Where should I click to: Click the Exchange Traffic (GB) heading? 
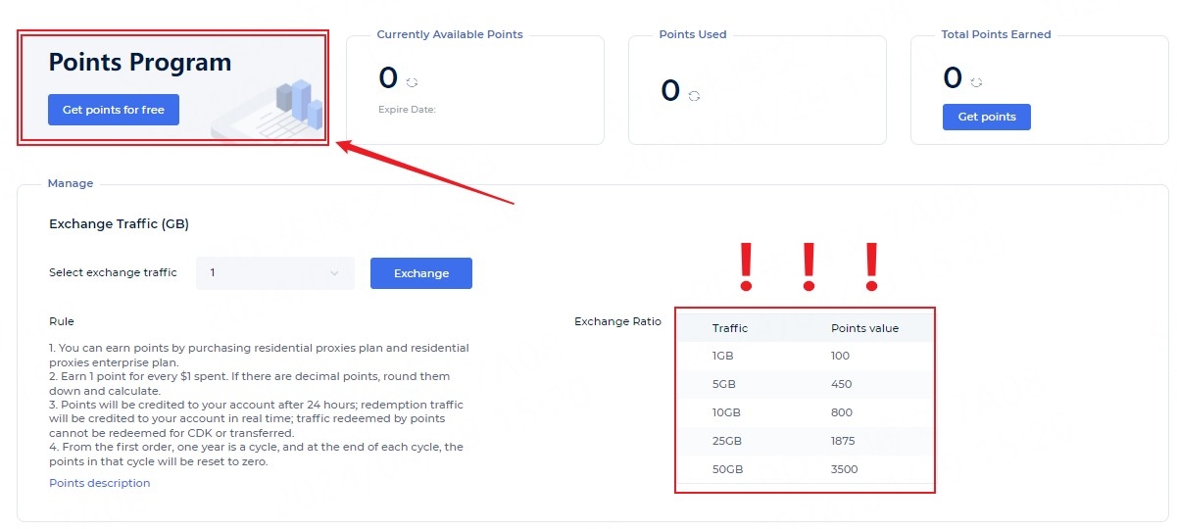119,224
